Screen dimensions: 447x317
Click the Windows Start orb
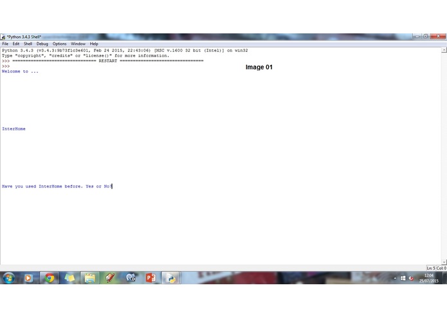pos(8,278)
